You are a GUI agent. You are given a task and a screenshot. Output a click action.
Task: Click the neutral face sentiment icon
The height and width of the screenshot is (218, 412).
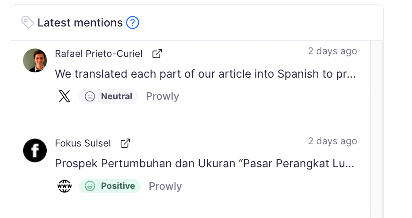90,96
